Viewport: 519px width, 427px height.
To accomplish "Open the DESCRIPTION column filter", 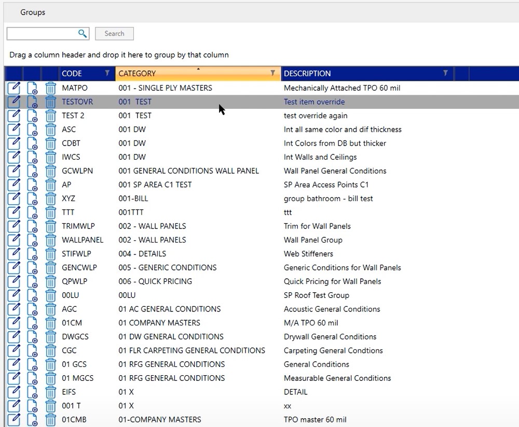I will click(x=445, y=73).
